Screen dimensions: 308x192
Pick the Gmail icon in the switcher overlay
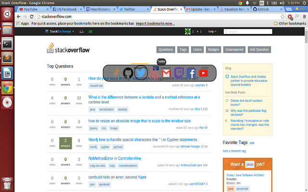[166, 73]
